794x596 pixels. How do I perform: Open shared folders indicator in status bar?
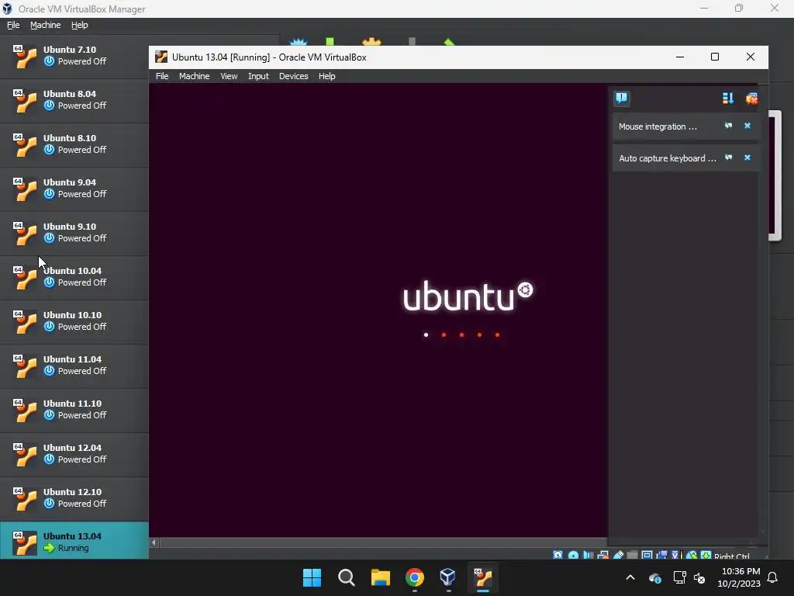(x=632, y=555)
